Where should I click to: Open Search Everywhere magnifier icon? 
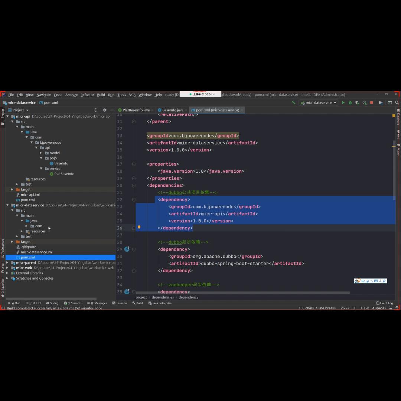pos(397,103)
